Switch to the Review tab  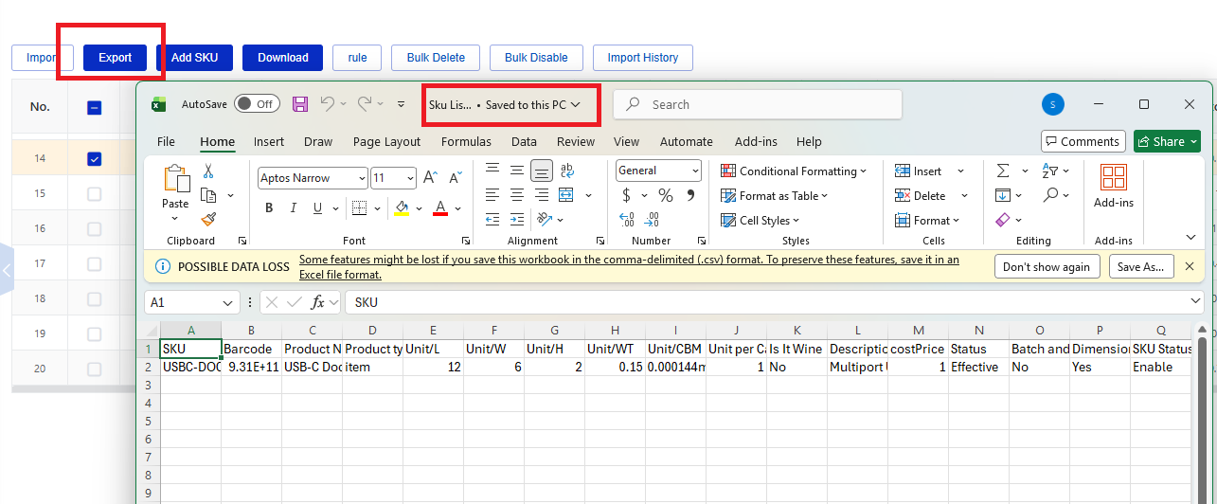click(x=576, y=141)
